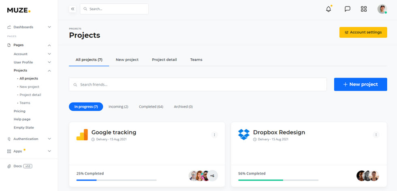
Task: Click the Dropbox project logo
Action: (x=244, y=135)
